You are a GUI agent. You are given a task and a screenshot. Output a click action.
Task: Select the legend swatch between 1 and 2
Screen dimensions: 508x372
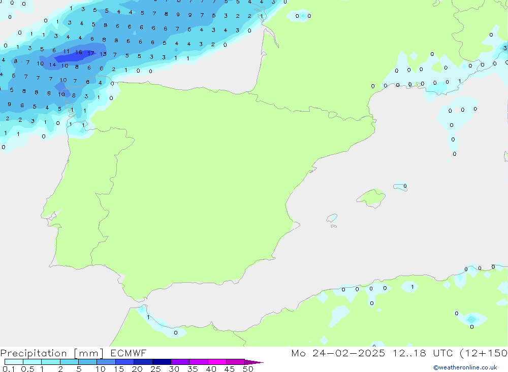[x=50, y=362]
